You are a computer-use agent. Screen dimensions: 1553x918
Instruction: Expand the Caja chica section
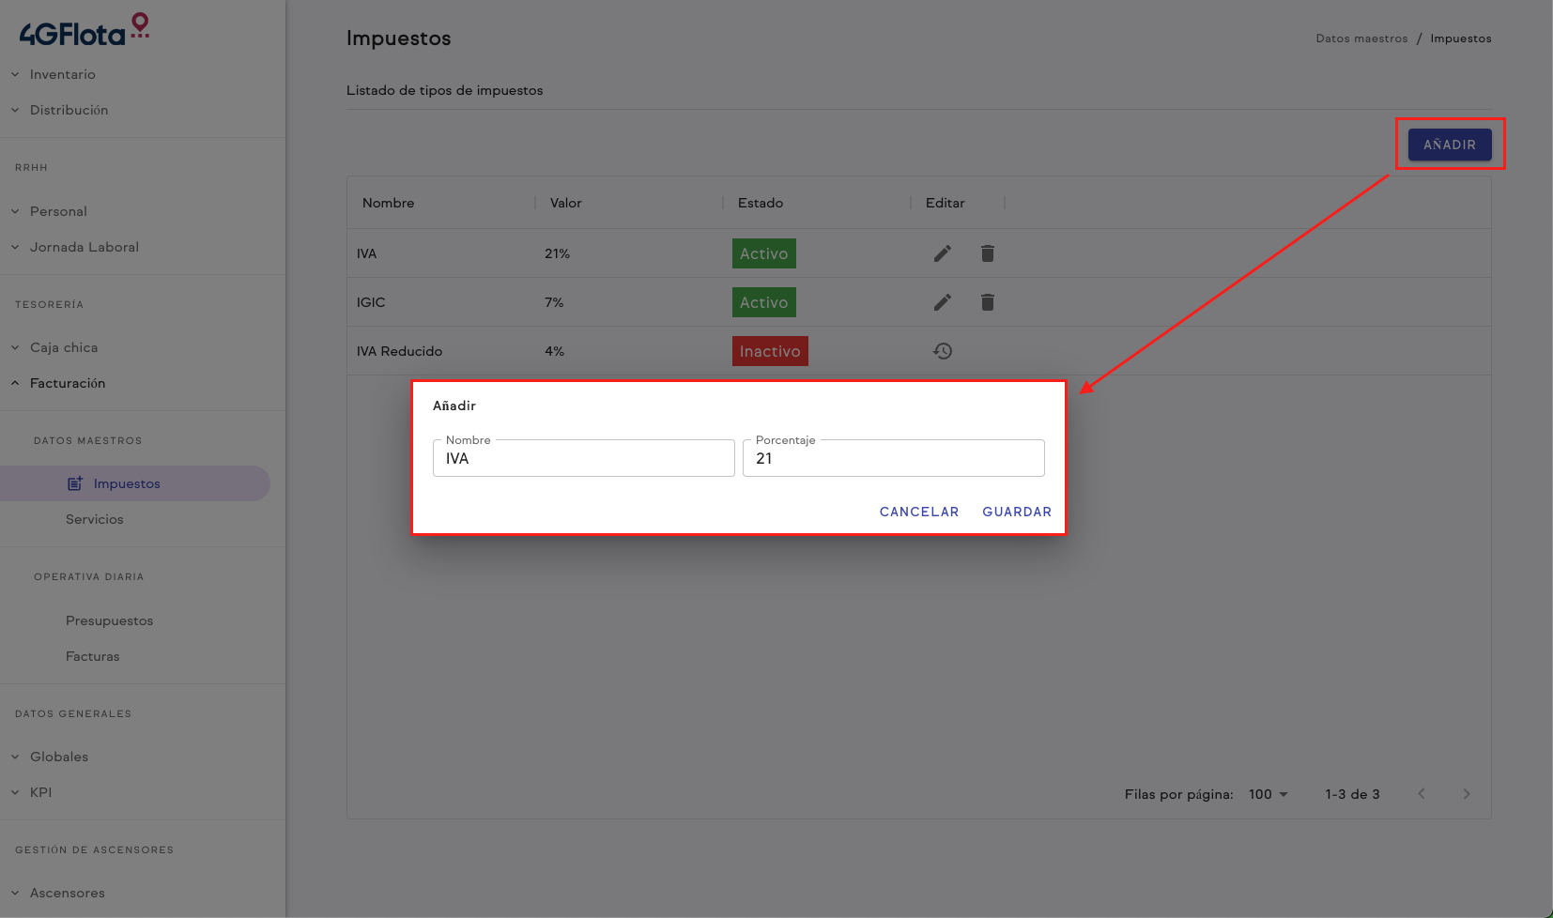click(63, 347)
